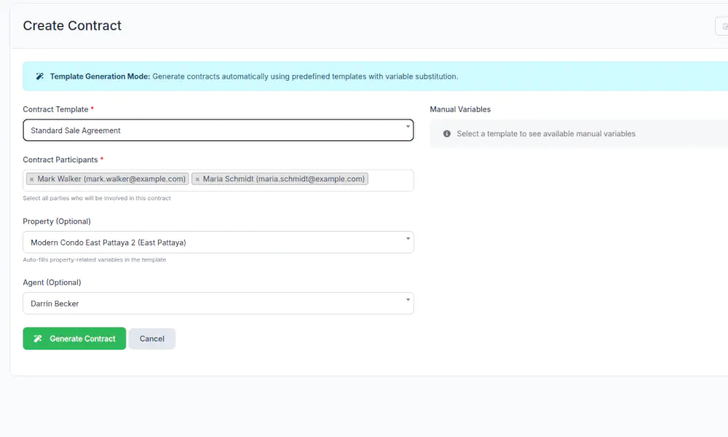Remove Mark Walker from contract participants
728x437 pixels.
(31, 179)
